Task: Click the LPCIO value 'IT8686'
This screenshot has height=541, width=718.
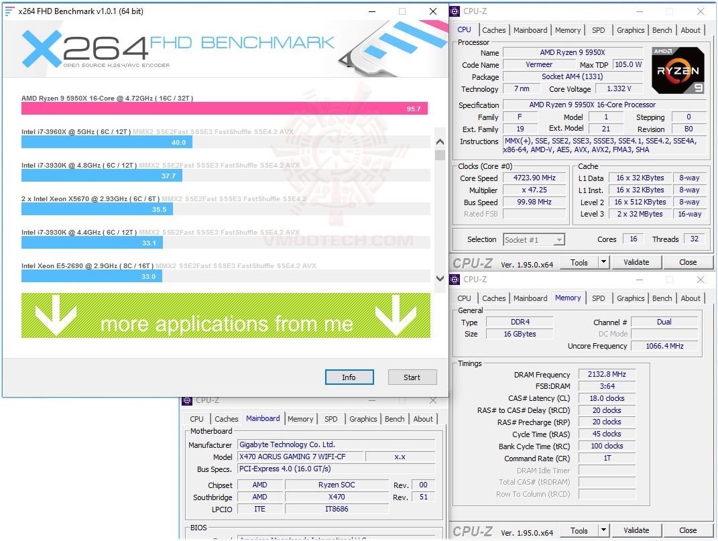Action: click(x=337, y=509)
